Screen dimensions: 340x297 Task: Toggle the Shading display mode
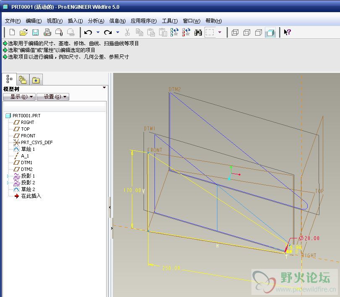coord(270,33)
